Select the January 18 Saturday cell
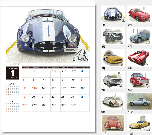The width and height of the screenshot is (152, 135). (85, 91)
